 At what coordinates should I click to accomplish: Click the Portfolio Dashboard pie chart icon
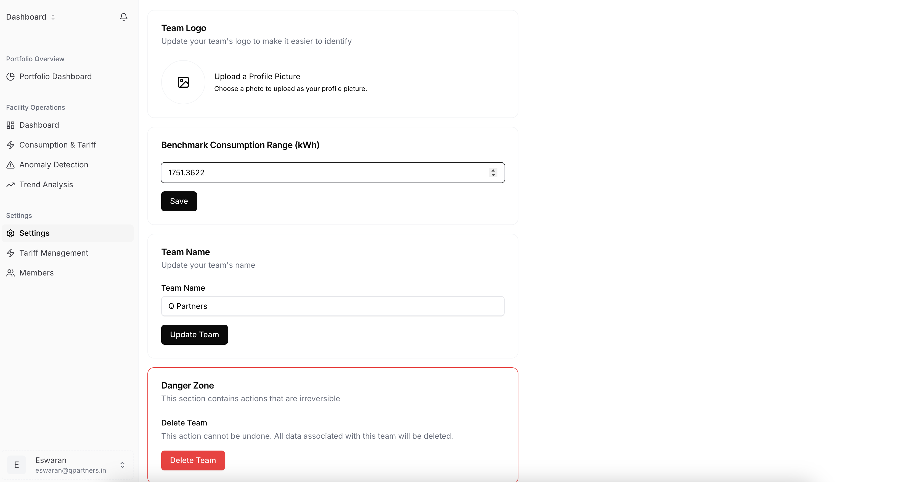(x=11, y=77)
